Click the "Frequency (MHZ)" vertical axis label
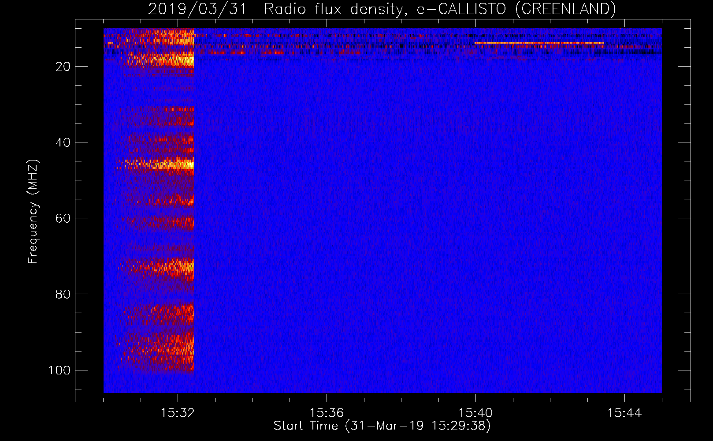 (x=33, y=212)
